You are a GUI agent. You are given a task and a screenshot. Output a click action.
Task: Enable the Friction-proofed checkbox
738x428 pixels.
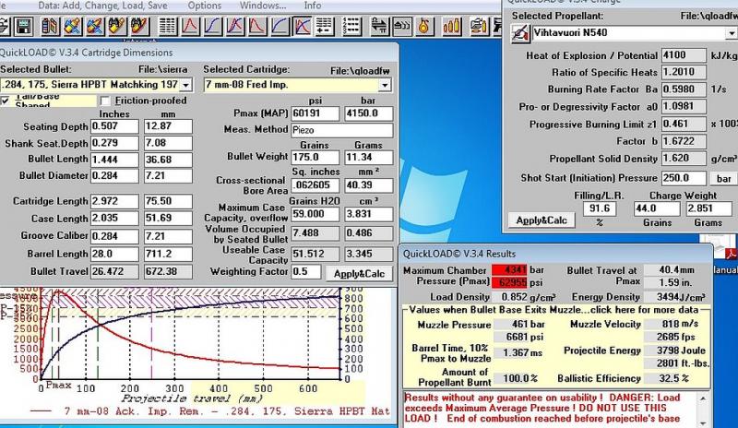[105, 101]
